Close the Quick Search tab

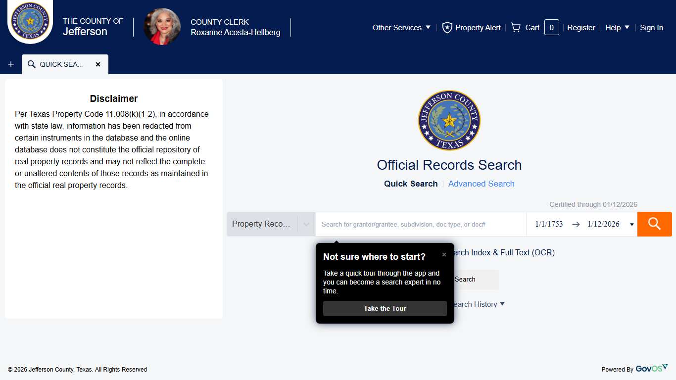click(x=98, y=64)
